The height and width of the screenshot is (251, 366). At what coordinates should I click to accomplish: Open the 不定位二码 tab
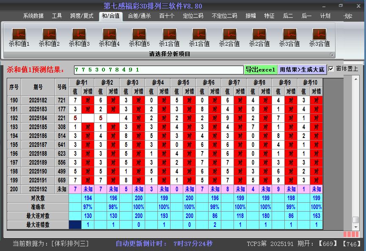224,16
